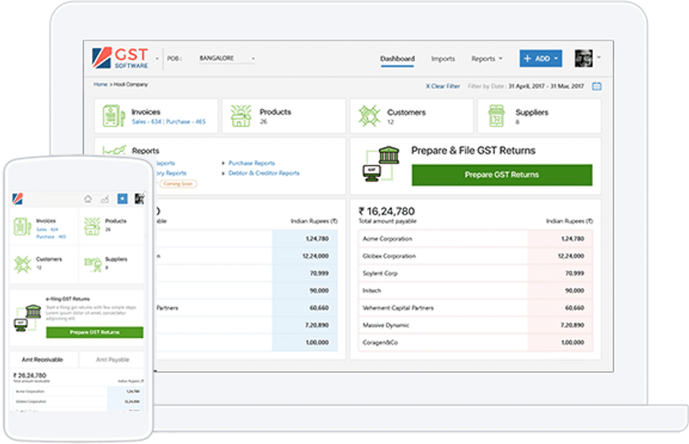Open the Purchase Reports link

(x=251, y=163)
